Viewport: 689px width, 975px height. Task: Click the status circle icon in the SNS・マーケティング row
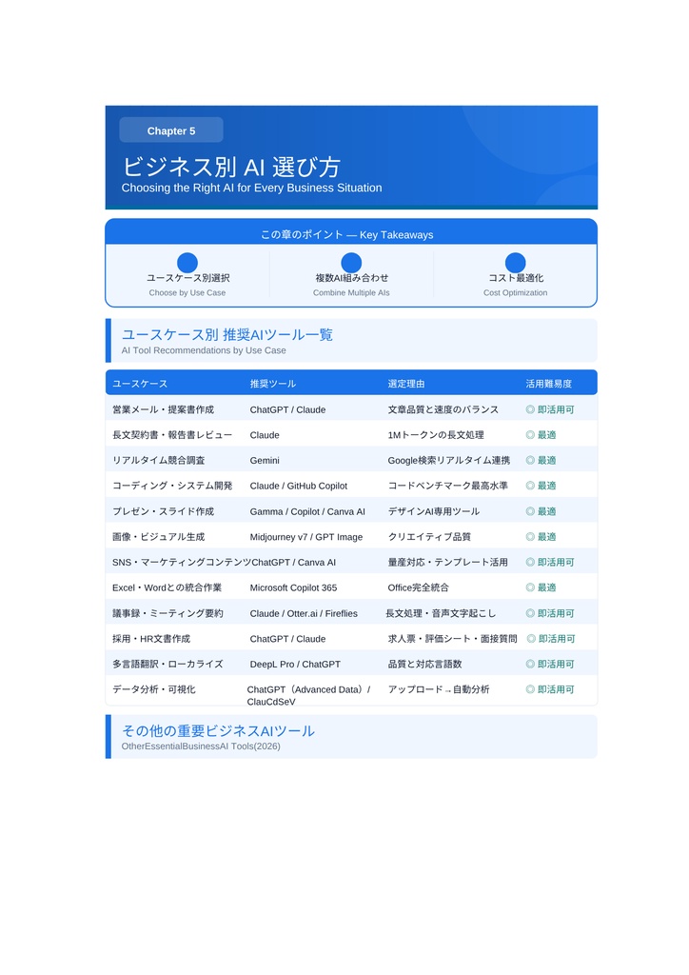[x=530, y=562]
